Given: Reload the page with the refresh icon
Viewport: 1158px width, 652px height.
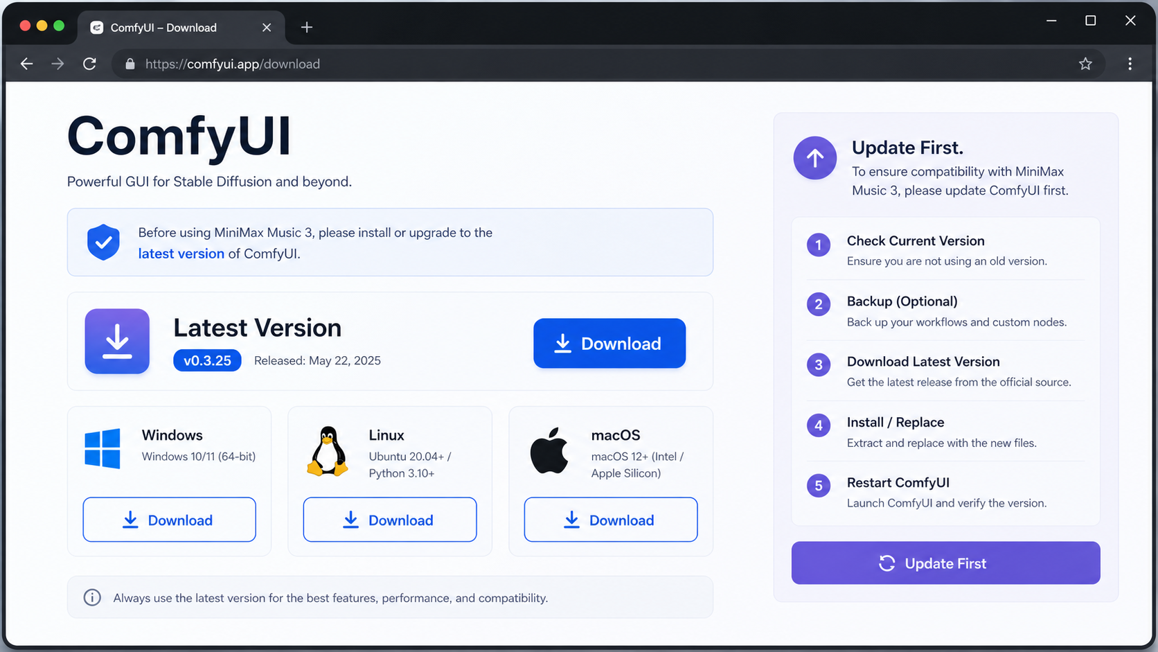Looking at the screenshot, I should pos(89,64).
